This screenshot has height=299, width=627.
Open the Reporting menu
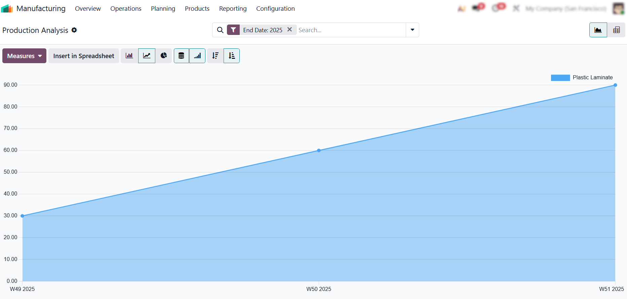[233, 9]
